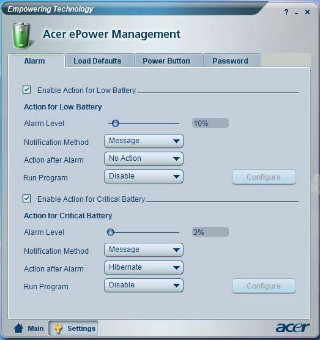Uncheck Enable Action for Critical Battery
This screenshot has width=320, height=340.
coord(27,198)
